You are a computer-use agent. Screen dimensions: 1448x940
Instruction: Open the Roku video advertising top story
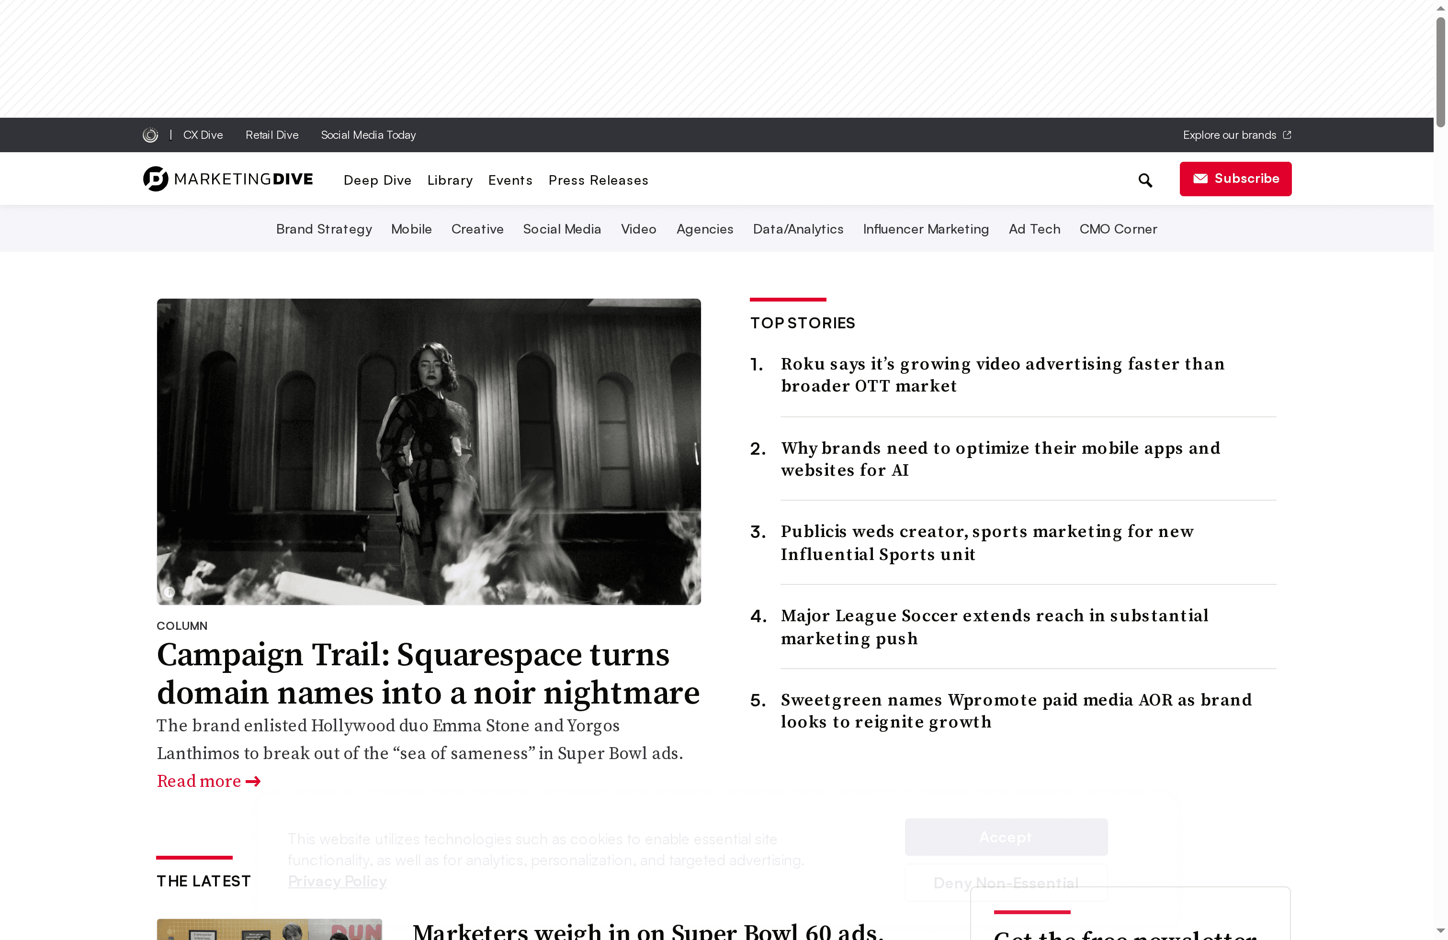(x=1002, y=375)
